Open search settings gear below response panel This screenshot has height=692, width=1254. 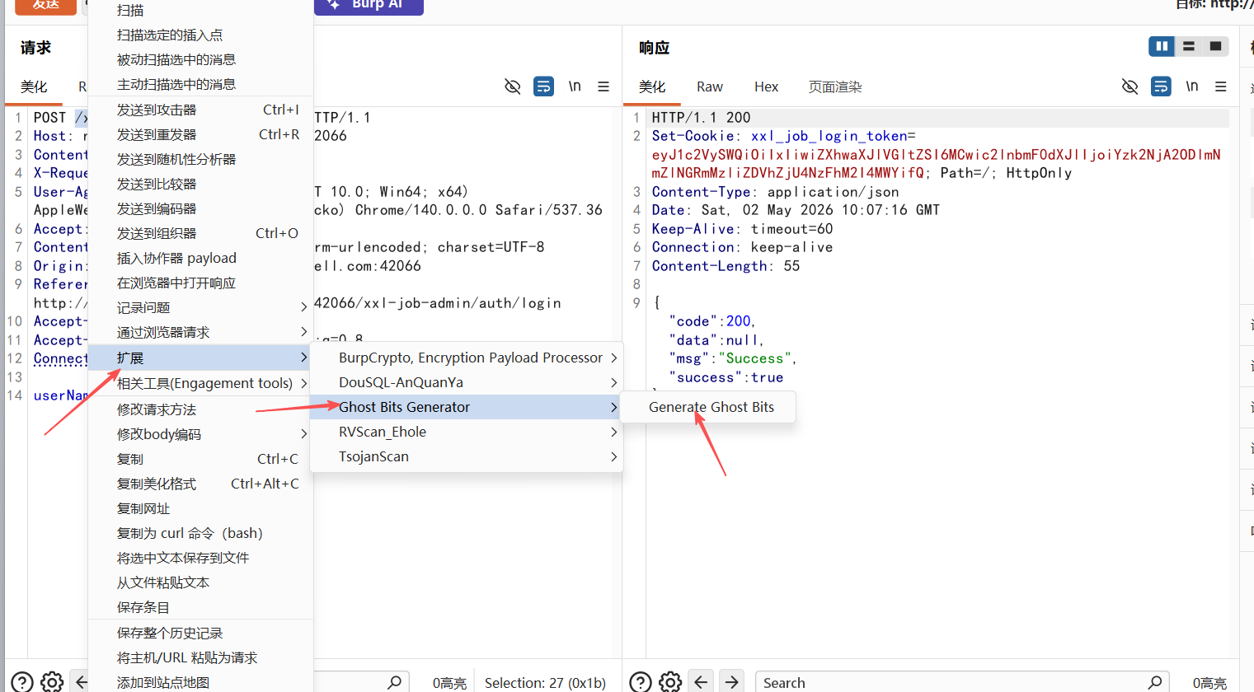pos(670,682)
